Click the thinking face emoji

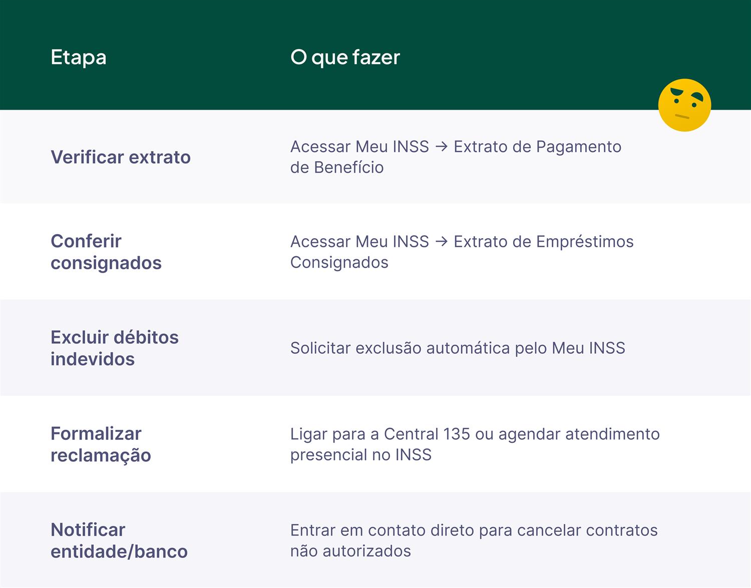[684, 105]
